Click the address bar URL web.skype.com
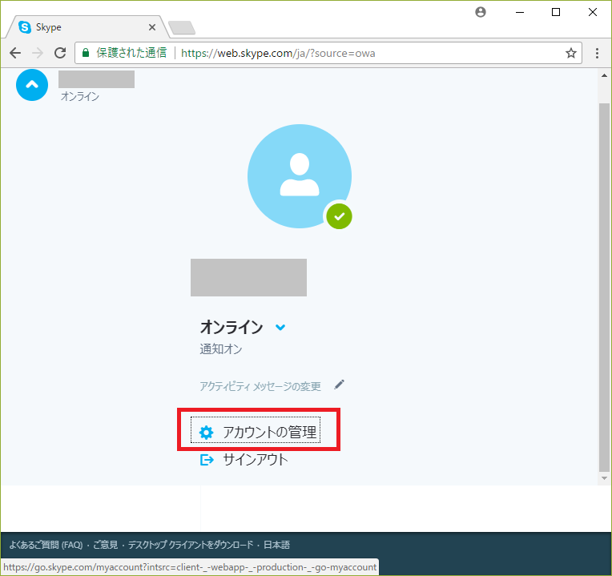The image size is (612, 576). (278, 53)
